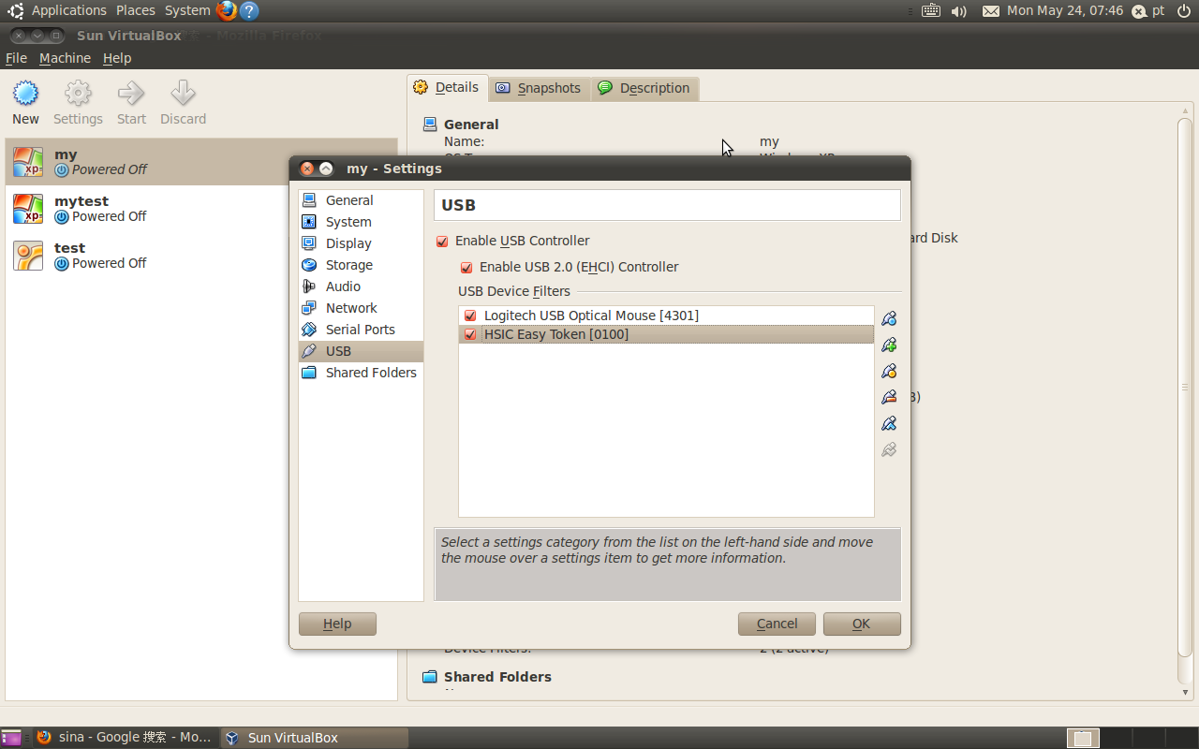Click the Details pane scrollbar down arrow

1185,692
